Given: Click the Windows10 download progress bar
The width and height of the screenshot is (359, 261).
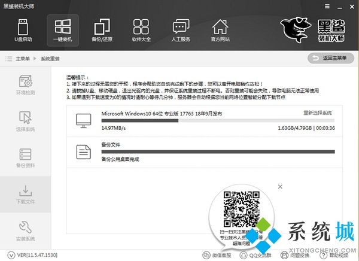Looking at the screenshot, I should coord(218,120).
